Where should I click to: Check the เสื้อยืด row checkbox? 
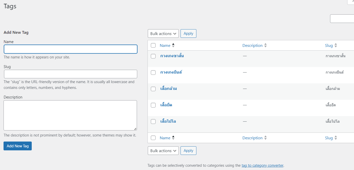[x=153, y=105]
